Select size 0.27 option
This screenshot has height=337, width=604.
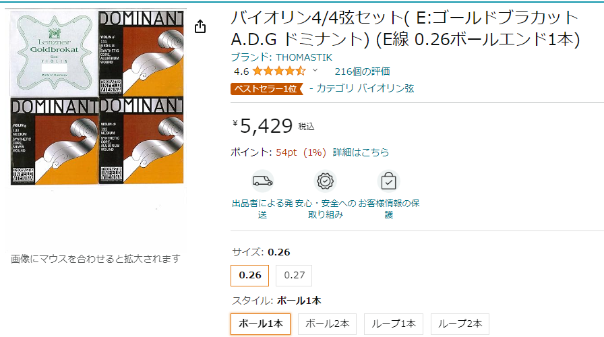294,276
